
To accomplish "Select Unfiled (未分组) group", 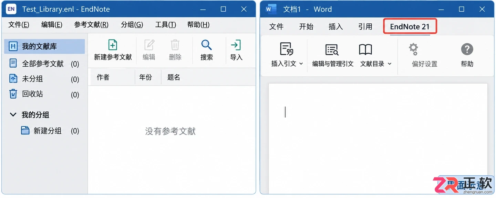I will 44,79.
